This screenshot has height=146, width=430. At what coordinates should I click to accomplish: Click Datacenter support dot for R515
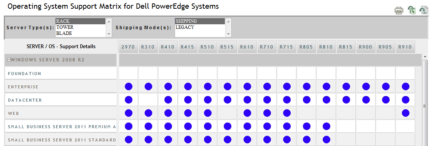(227, 100)
